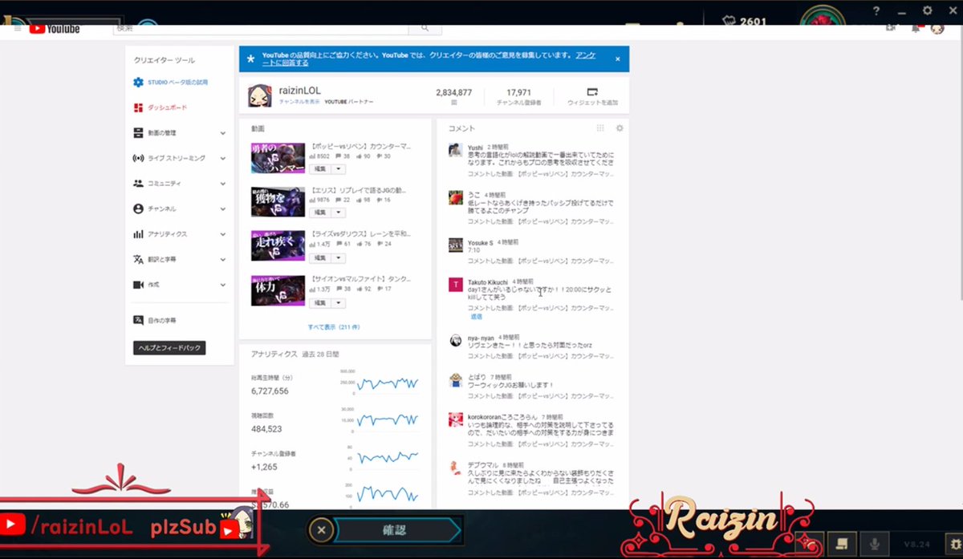Image resolution: width=963 pixels, height=559 pixels.
Task: Click the 2601 currency counter in League client
Action: pyautogui.click(x=744, y=21)
